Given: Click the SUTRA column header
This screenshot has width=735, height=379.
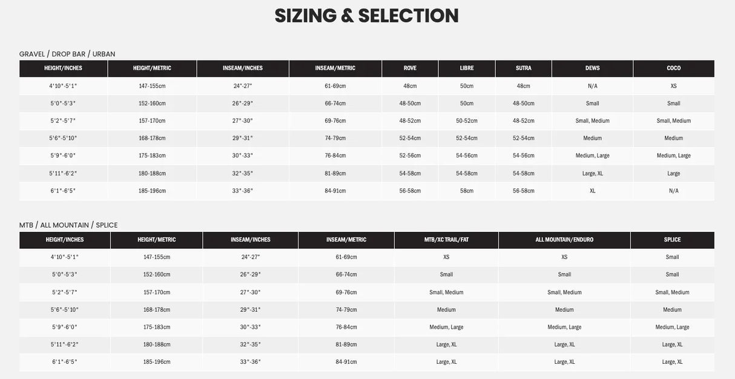Looking at the screenshot, I should (x=524, y=68).
